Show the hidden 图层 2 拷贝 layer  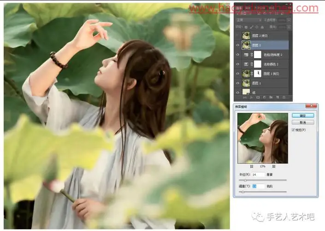[x=238, y=36]
